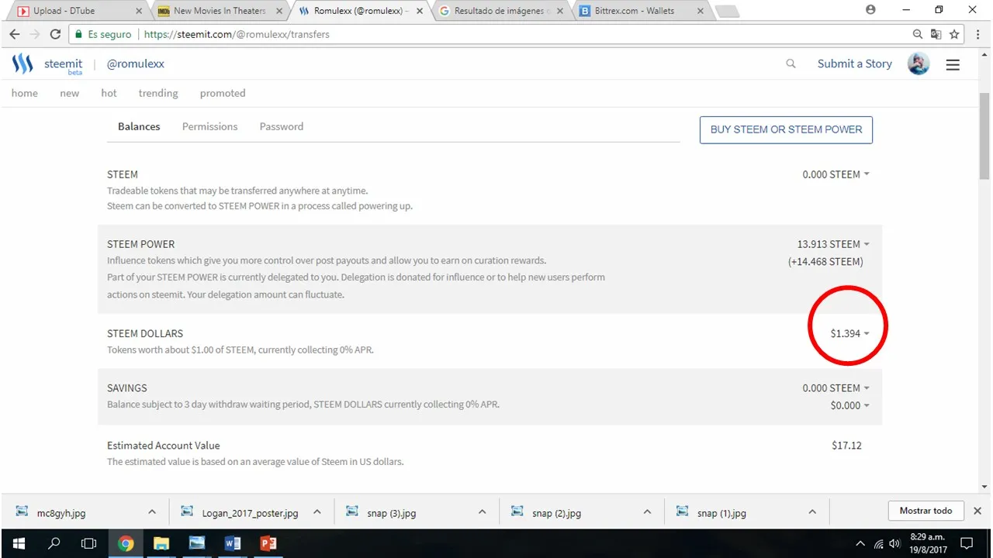Open Windows taskbar search

54,543
